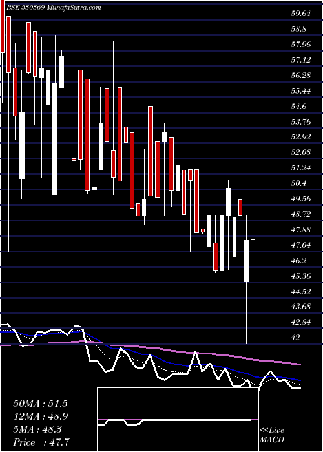Screen dimensions: 323x452
Task: Click the 55.44 price axis label
Action: click(x=302, y=91)
